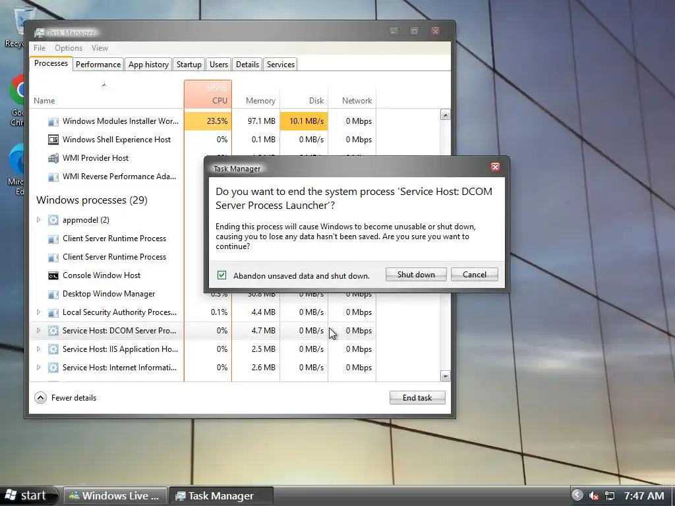This screenshot has height=506, width=675.
Task: Open the Microsoft Edge desktop icon
Action: (x=17, y=169)
